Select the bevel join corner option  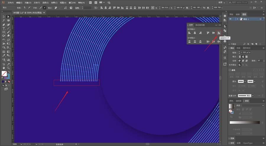pos(246,61)
